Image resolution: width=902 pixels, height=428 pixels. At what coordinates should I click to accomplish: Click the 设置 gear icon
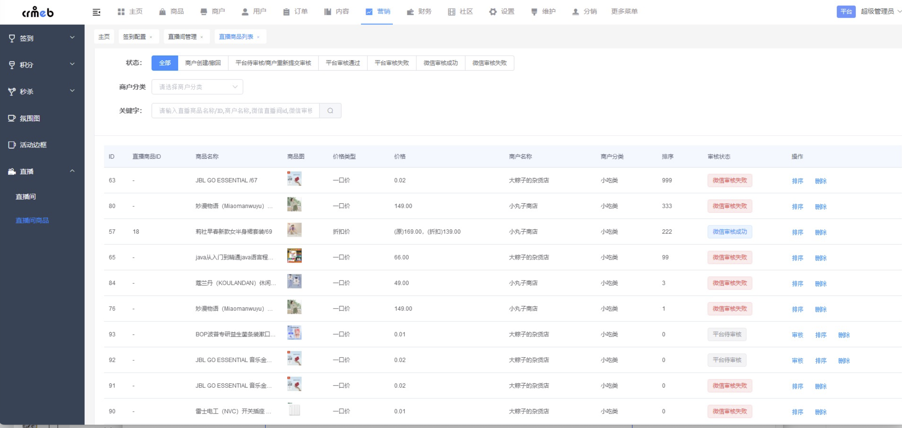pos(493,12)
